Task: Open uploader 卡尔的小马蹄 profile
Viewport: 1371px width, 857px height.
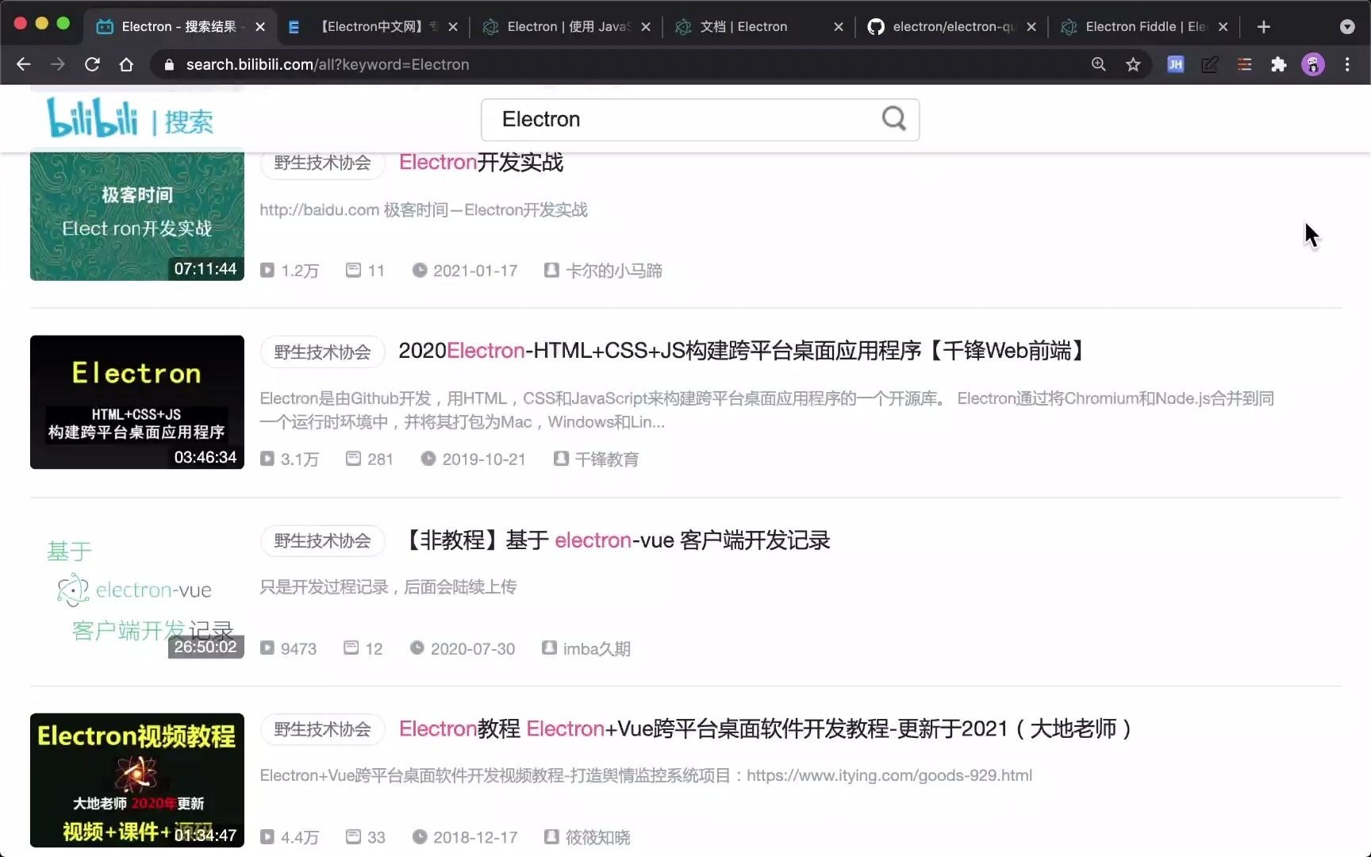Action: [x=613, y=271]
